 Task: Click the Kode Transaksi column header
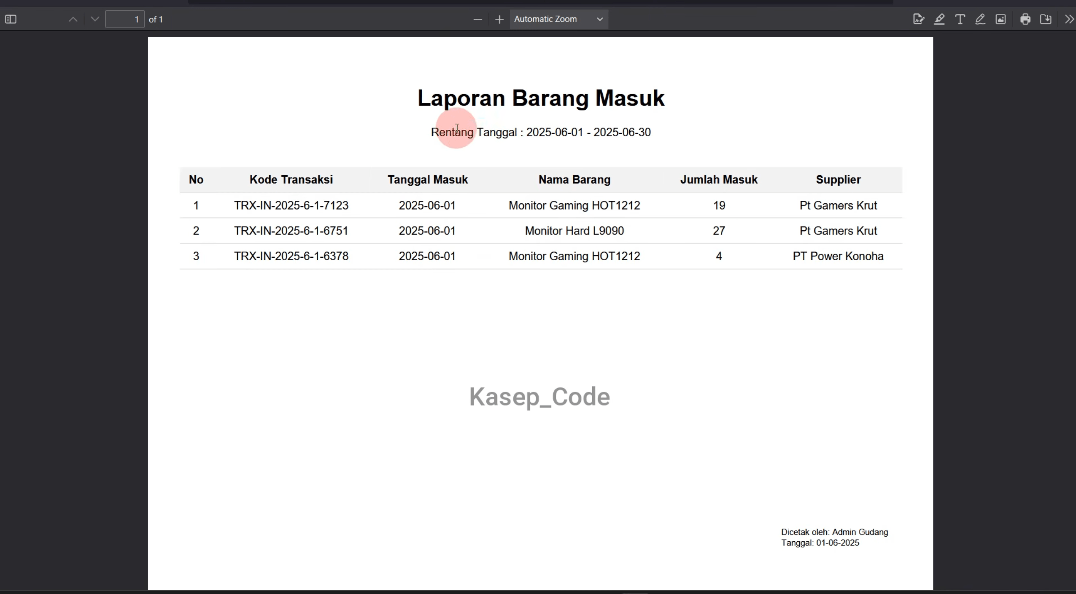click(x=291, y=180)
